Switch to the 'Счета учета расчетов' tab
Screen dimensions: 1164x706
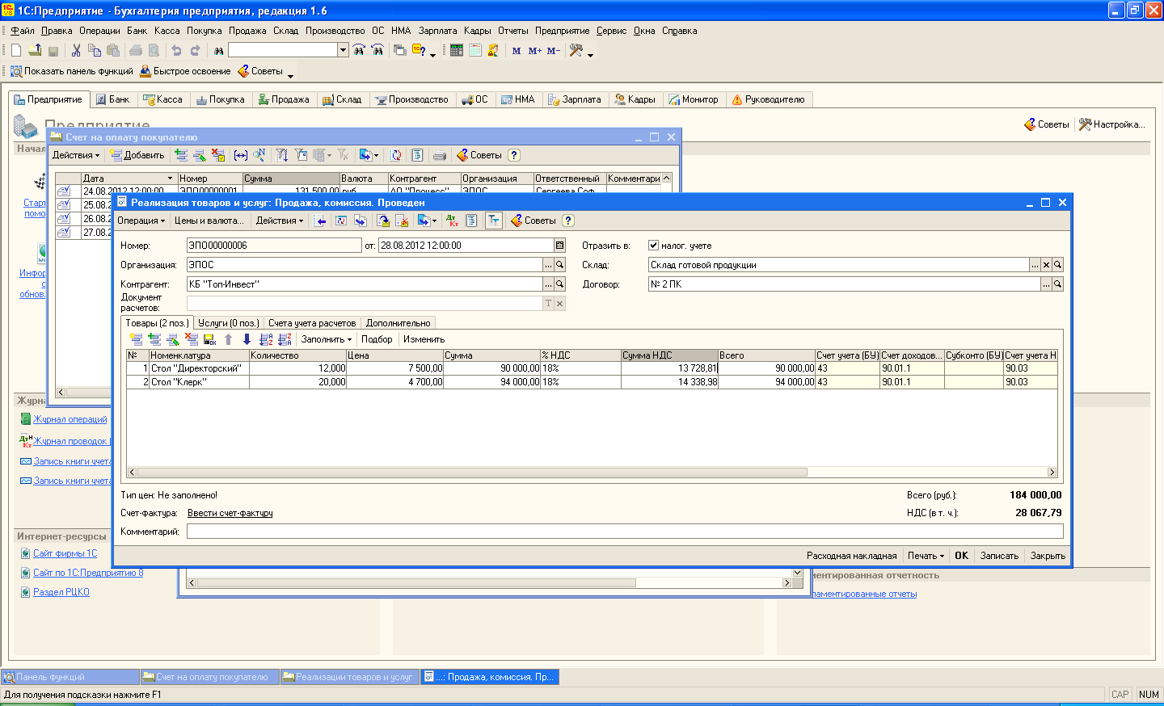point(312,323)
